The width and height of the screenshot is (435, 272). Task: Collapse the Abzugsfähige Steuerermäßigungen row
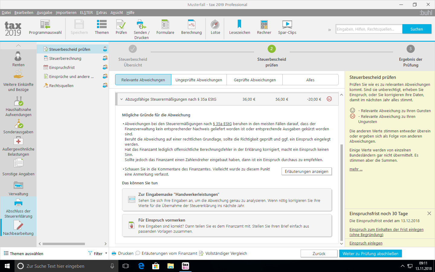121,99
